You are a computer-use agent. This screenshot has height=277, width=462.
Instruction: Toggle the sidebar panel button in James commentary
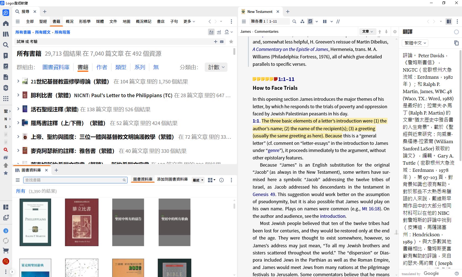point(449,21)
